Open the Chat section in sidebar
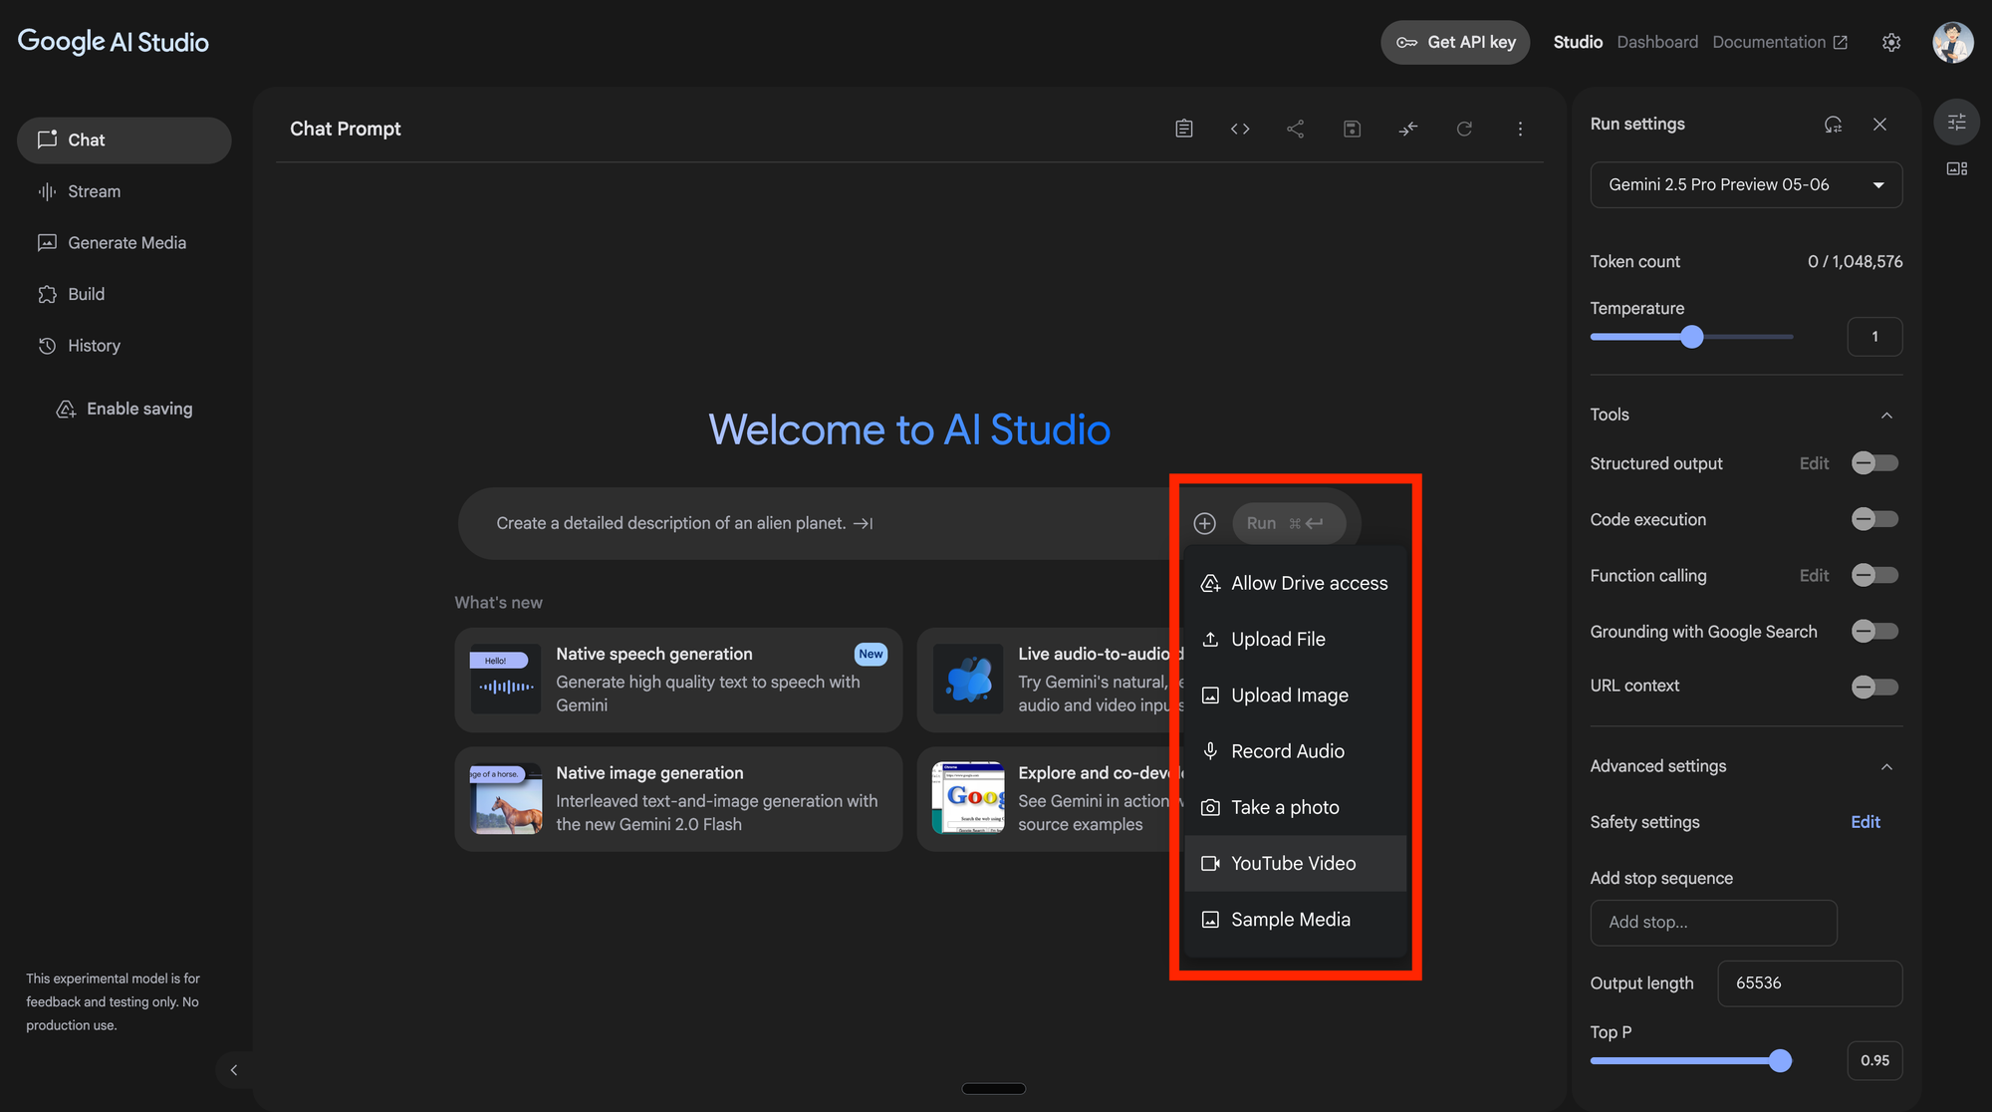 (124, 140)
